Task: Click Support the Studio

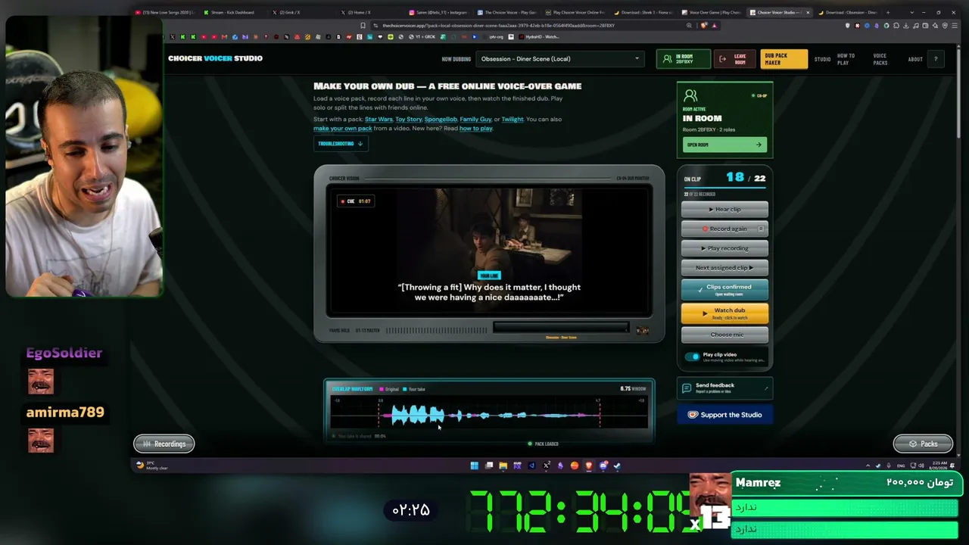Action: (x=724, y=415)
